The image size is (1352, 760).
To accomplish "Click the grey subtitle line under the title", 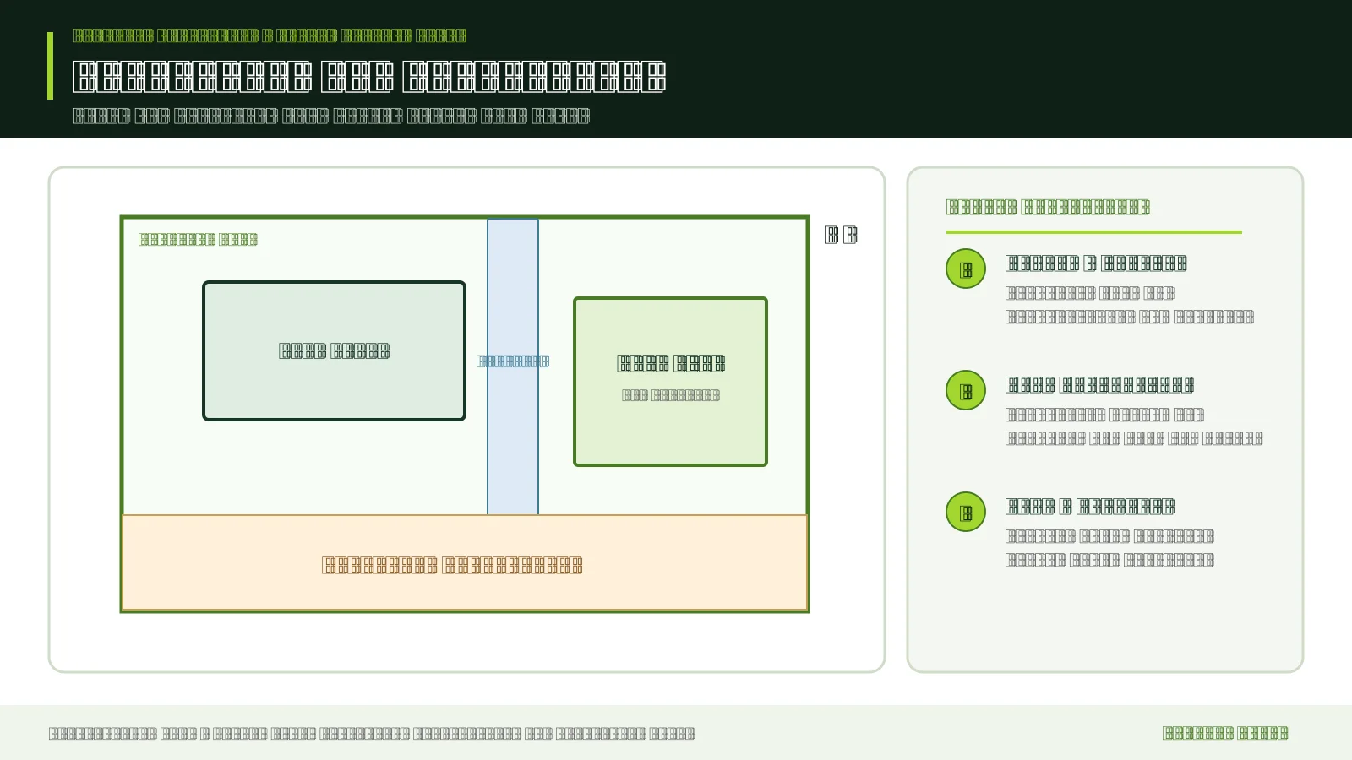I will coord(331,116).
